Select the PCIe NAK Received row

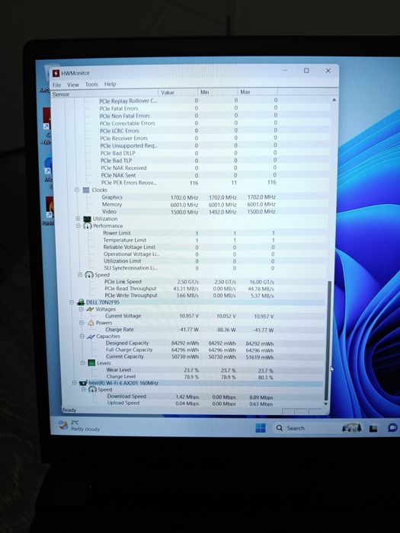(x=189, y=168)
